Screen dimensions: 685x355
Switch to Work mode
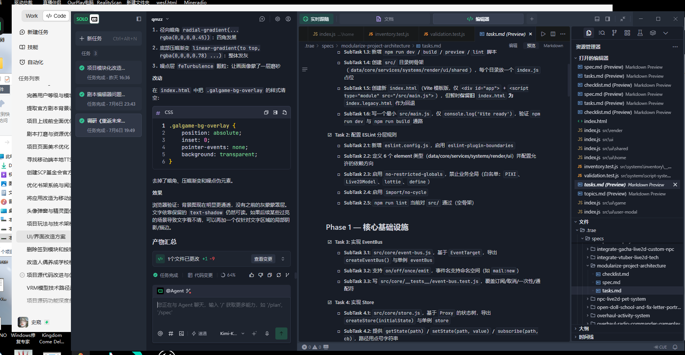pyautogui.click(x=32, y=16)
